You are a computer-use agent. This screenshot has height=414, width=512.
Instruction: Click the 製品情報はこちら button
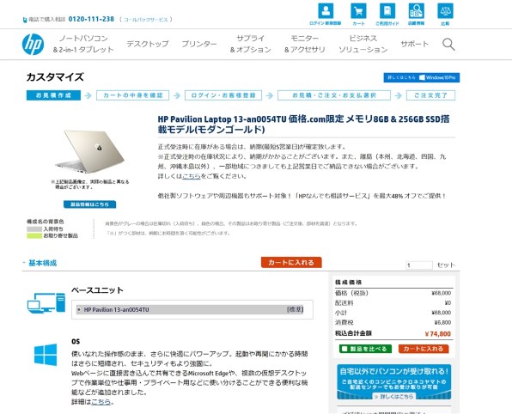[90, 204]
